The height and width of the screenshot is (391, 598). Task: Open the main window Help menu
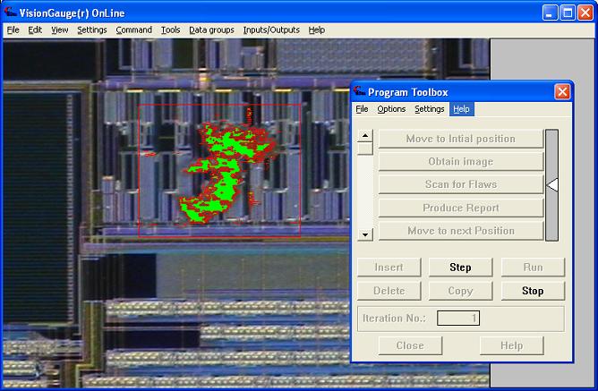pos(317,30)
